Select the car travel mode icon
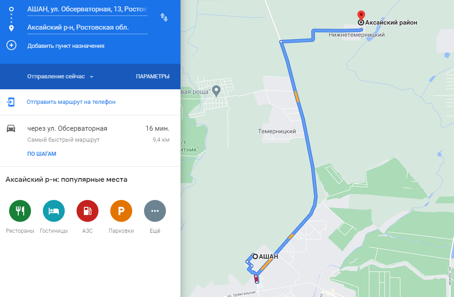454x297 pixels. [11, 128]
